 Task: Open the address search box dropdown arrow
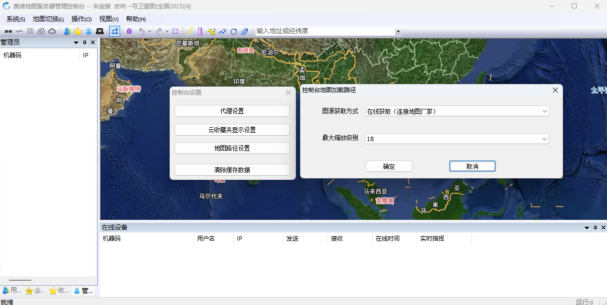tap(398, 31)
